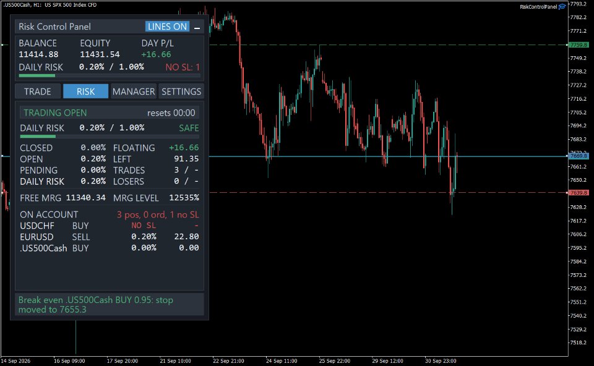594x366 pixels.
Task: Click the Risk Control Panel title
Action: tap(54, 27)
